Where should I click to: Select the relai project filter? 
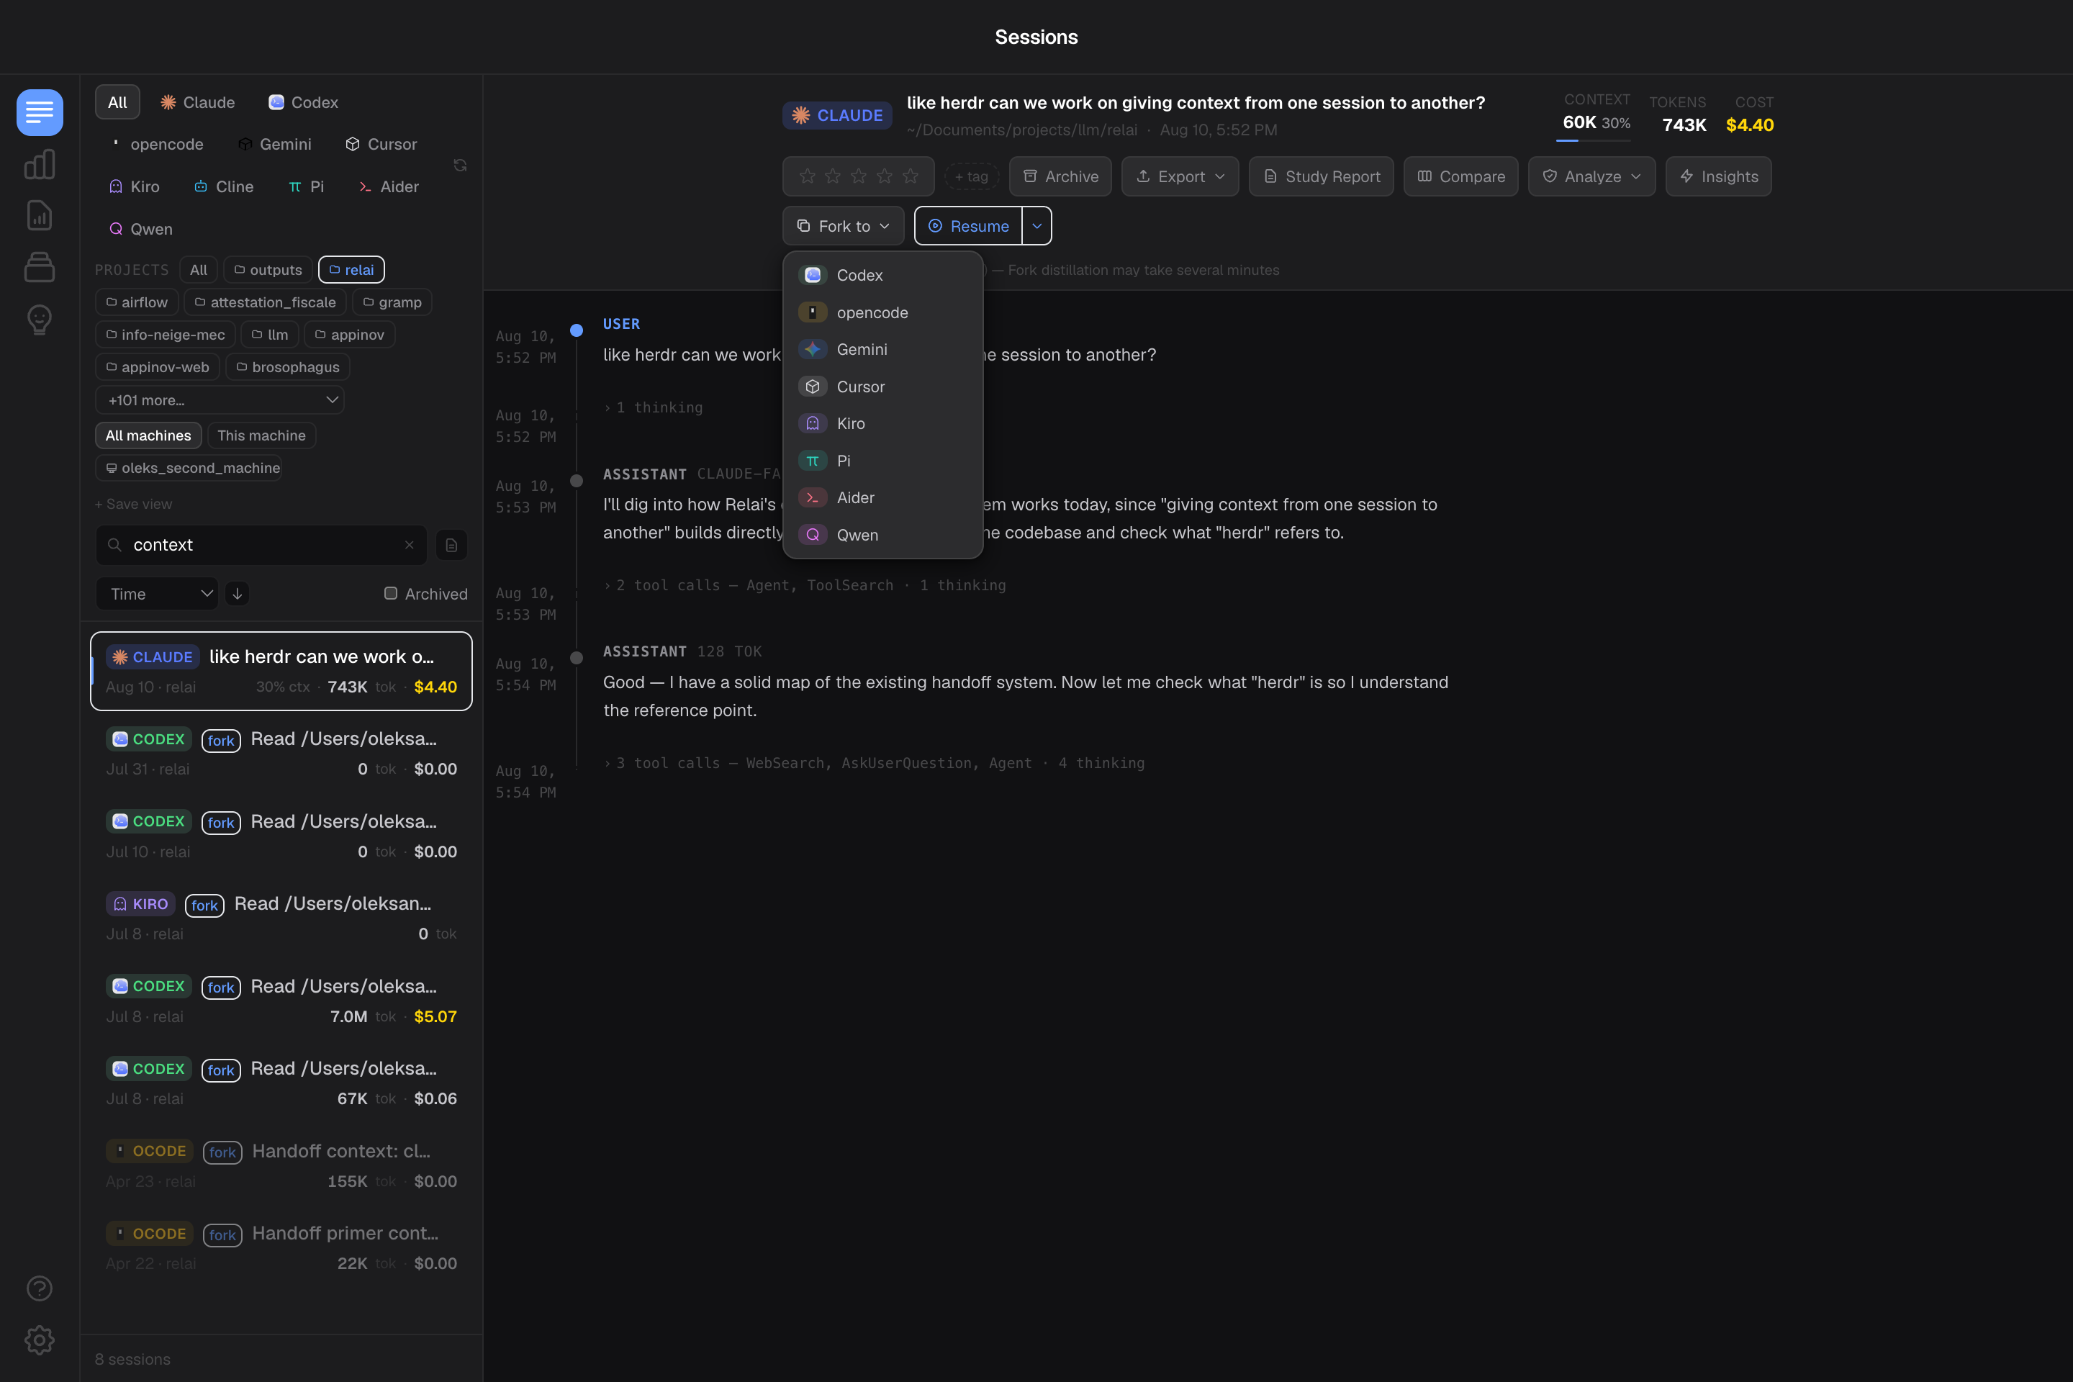click(x=351, y=270)
